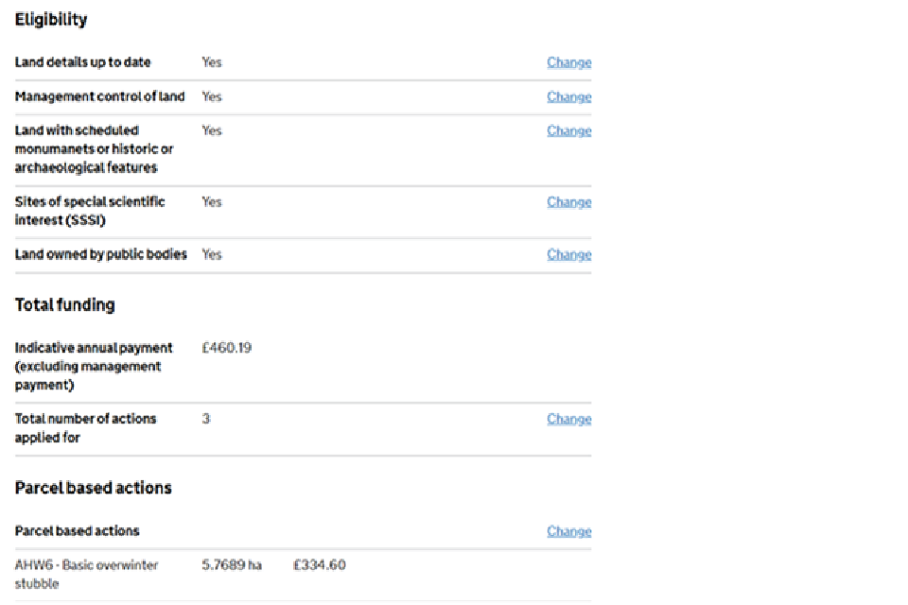Image resolution: width=908 pixels, height=605 pixels.
Task: Click the Total number of actions applied for label
Action: tap(85, 427)
